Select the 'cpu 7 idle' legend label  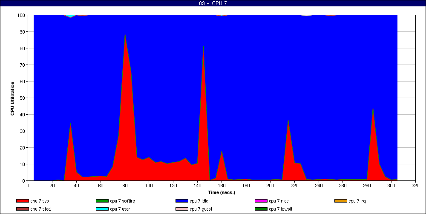pos(199,201)
